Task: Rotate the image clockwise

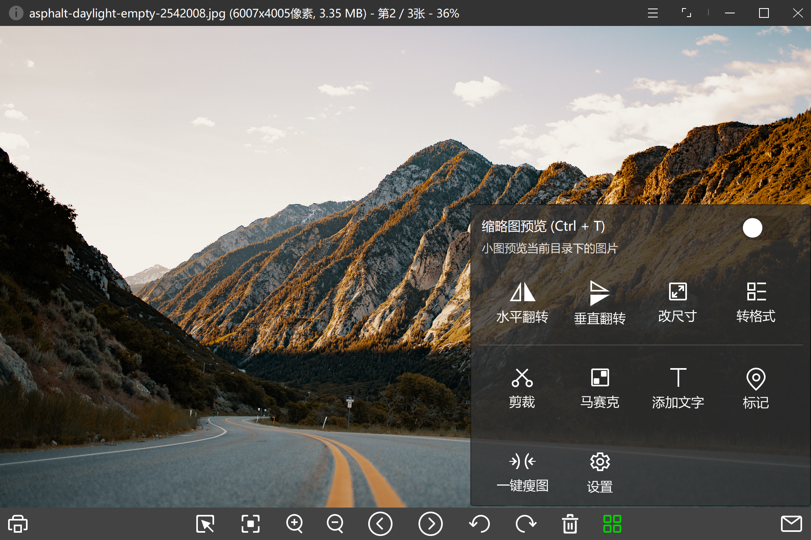Action: (x=526, y=524)
